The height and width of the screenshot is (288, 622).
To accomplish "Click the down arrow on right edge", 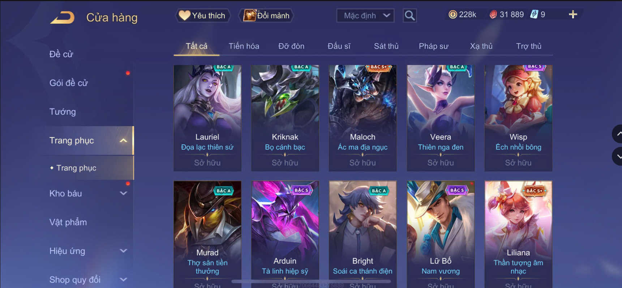I will coord(617,156).
